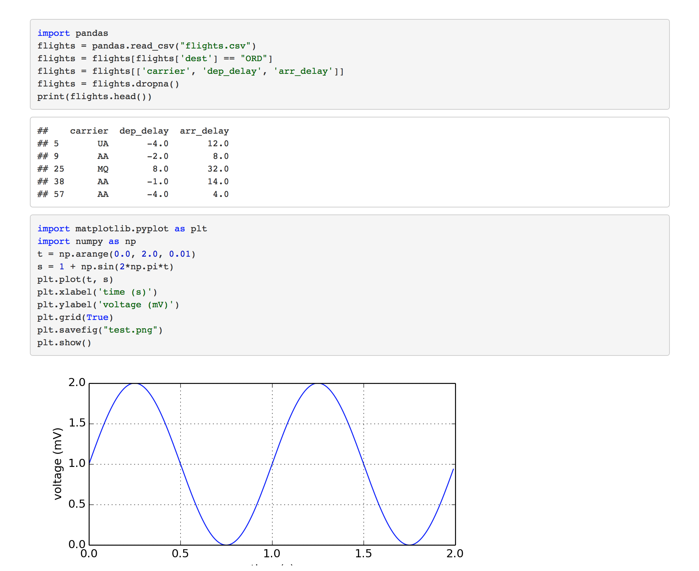Screen dimensions: 699x571
Task: Click the "flights.csv" string in code
Action: pos(215,46)
